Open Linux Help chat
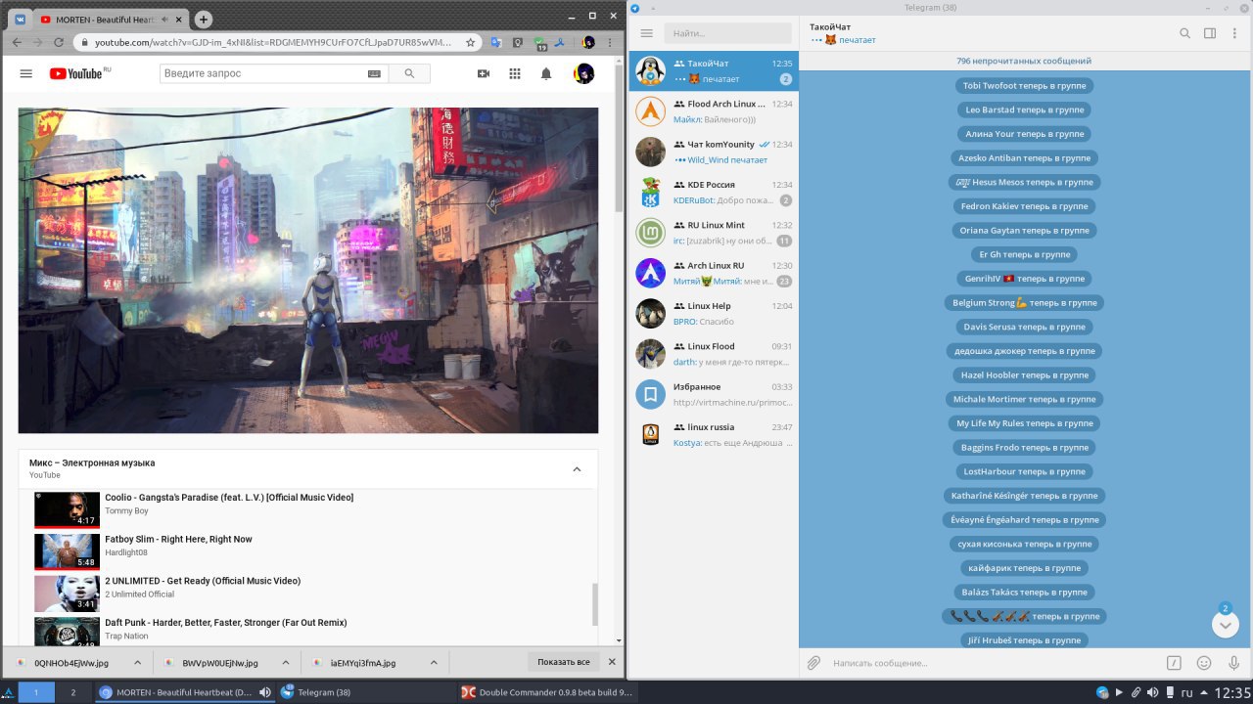Screen dimensions: 1253x704 (714, 313)
